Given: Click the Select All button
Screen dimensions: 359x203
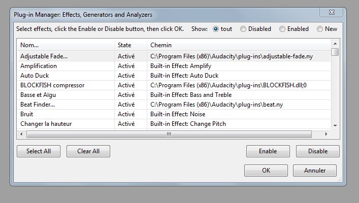Looking at the screenshot, I should (39, 151).
